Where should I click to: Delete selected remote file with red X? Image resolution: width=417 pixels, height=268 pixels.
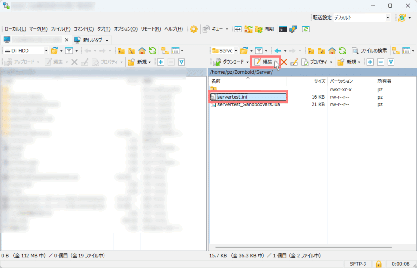click(x=283, y=62)
